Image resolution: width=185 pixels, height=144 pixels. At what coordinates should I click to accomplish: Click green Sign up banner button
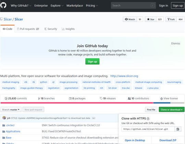[x=92, y=61]
